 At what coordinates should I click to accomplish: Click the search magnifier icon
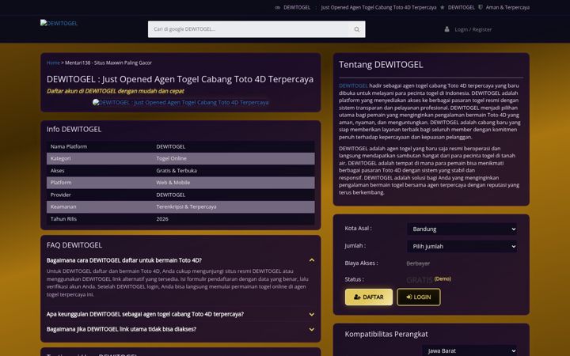(x=356, y=29)
